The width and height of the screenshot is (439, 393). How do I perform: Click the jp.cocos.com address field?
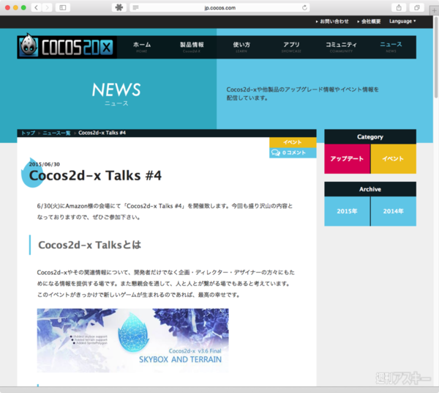[x=219, y=7]
